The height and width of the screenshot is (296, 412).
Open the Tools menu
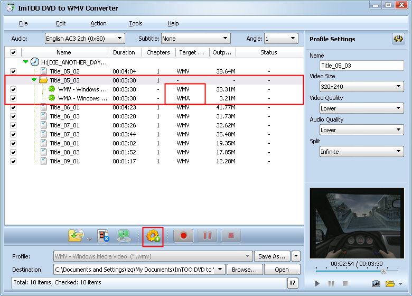[136, 23]
